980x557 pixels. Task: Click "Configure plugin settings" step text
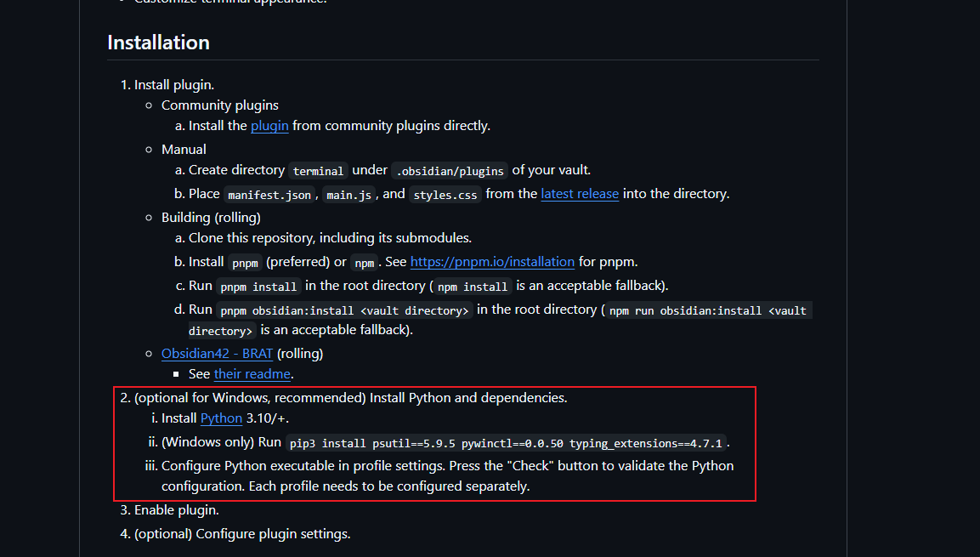click(273, 534)
